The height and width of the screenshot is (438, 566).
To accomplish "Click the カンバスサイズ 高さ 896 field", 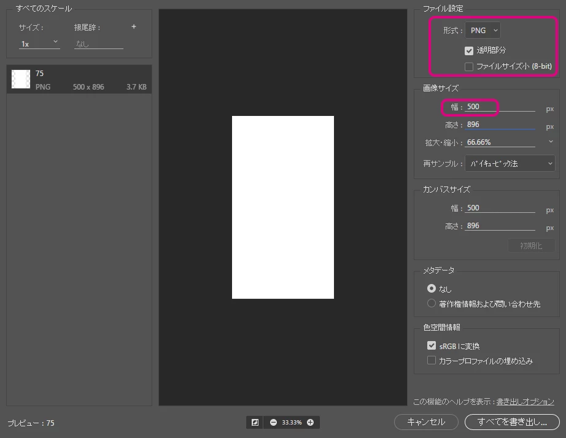I will [500, 226].
